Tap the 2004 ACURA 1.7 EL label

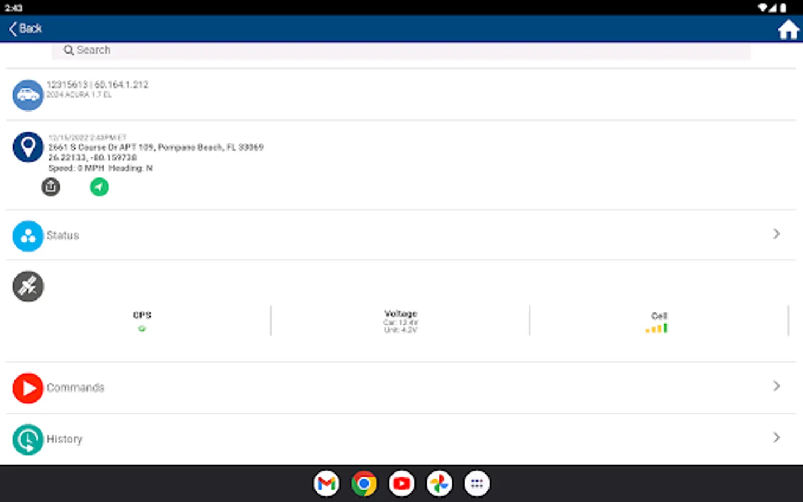[79, 95]
